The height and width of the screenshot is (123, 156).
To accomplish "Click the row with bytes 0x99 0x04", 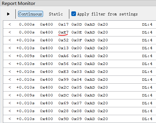I will coord(79,80).
